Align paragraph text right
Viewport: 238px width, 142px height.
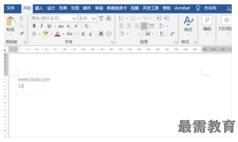(x=137, y=26)
